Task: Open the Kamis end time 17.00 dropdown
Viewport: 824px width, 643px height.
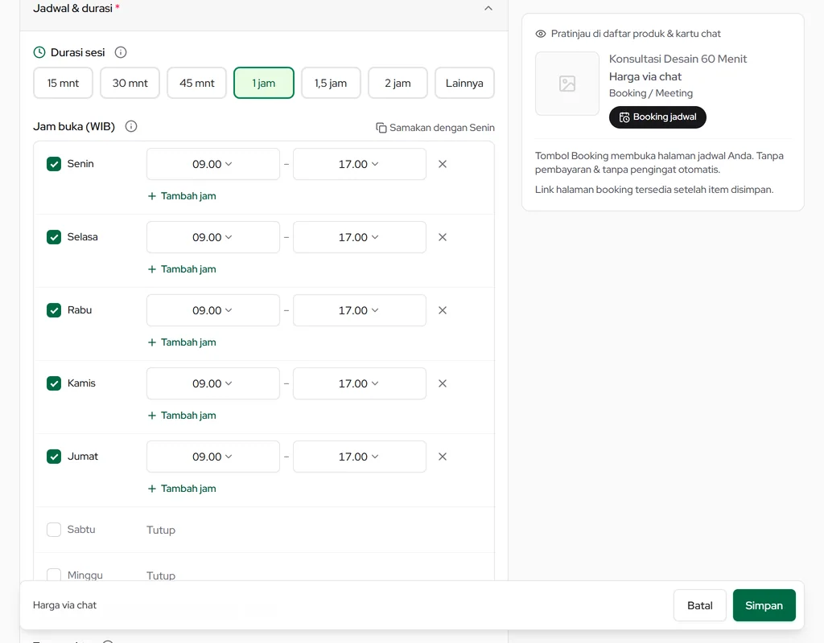Action: tap(360, 383)
